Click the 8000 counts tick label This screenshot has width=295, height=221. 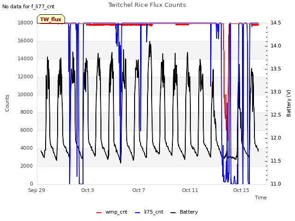[x=27, y=112]
